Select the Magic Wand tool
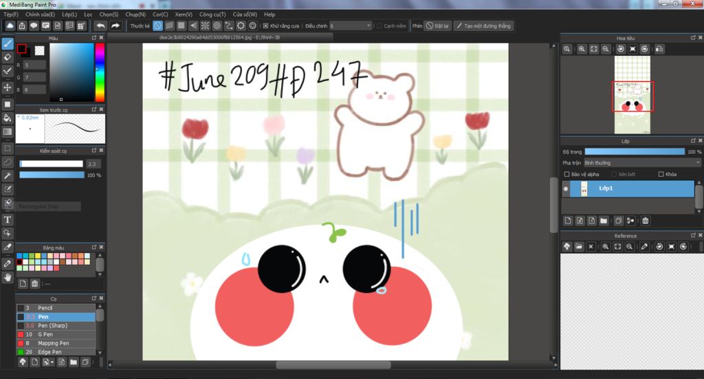This screenshot has height=379, width=704. [7, 175]
